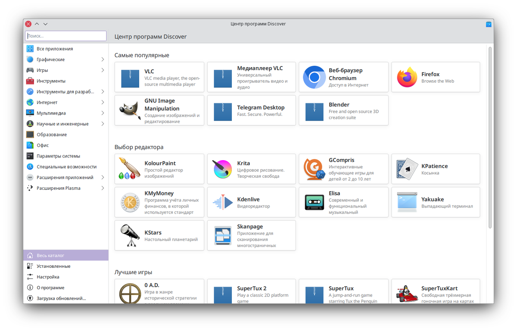The image size is (517, 331).
Task: Expand Расширения Plasma arrow
Action: [x=103, y=188]
